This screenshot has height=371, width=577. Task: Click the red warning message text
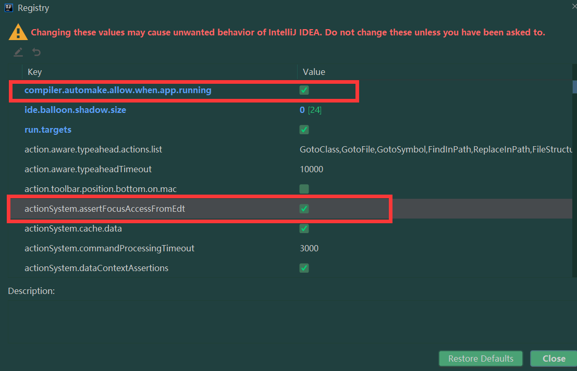tap(288, 32)
